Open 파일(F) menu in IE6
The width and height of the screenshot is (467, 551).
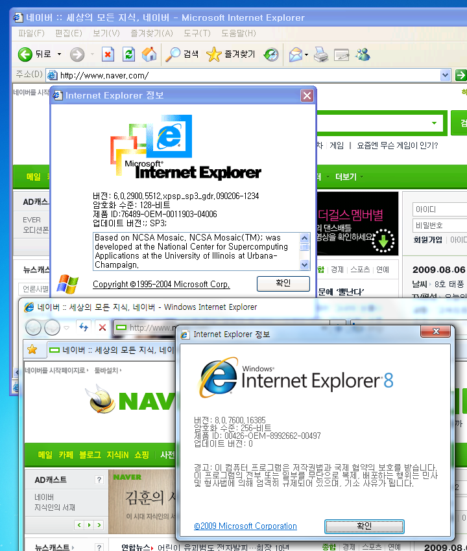(x=31, y=33)
